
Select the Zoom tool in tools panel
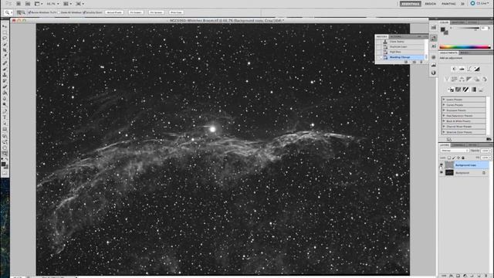coord(5,154)
